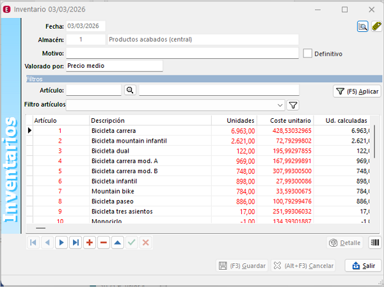Select the Bicicleta carrera row
The height and width of the screenshot is (287, 384).
click(198, 130)
